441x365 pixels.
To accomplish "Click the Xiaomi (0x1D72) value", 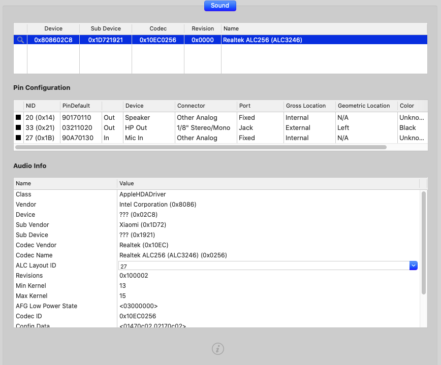I will [x=143, y=224].
